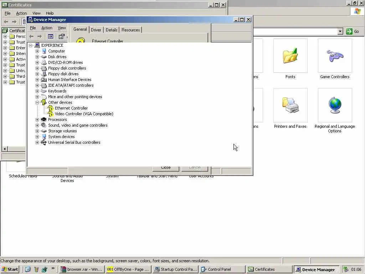Click the system tray clock
The width and height of the screenshot is (365, 274).
click(x=356, y=269)
